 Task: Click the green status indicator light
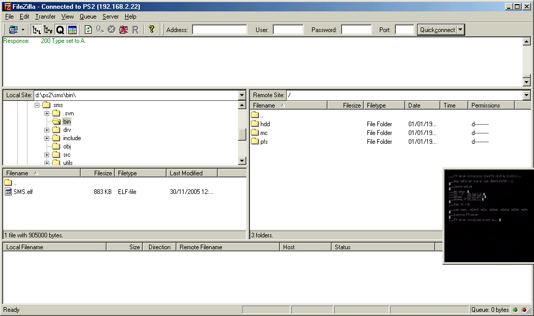click(515, 310)
